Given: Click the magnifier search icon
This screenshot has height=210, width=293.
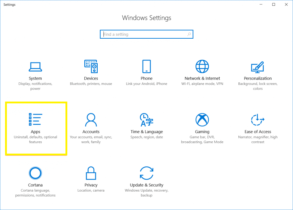Looking at the screenshot, I should tap(189, 34).
